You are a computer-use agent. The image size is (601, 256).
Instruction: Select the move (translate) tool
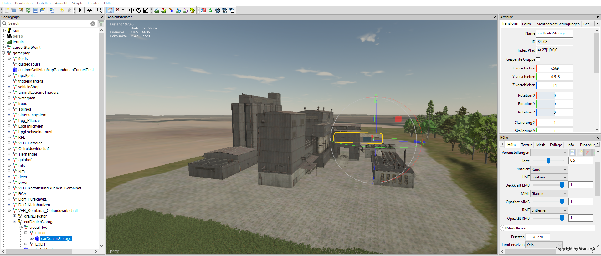click(x=131, y=10)
